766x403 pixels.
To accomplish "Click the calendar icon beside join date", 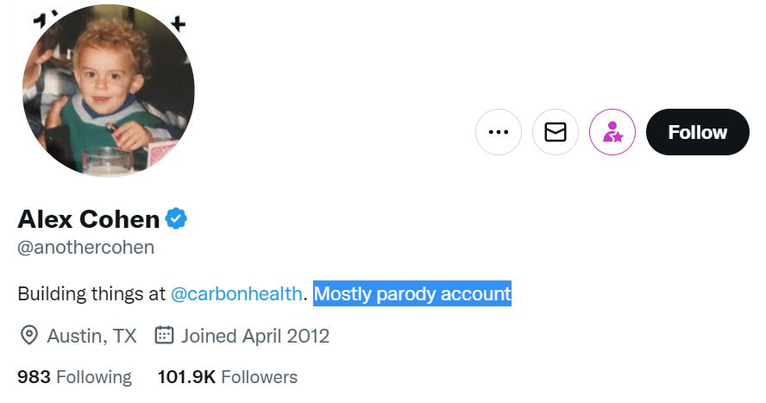I will click(164, 336).
